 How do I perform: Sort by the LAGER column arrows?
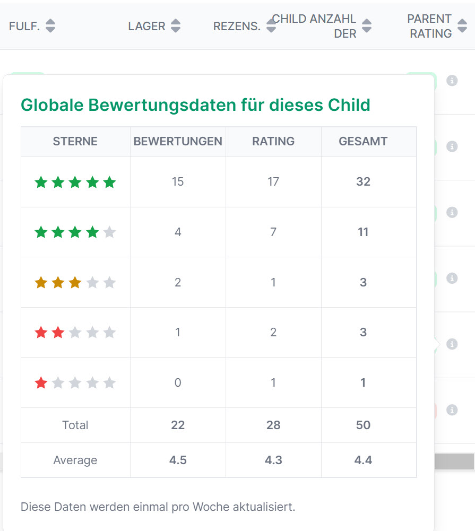click(x=176, y=26)
